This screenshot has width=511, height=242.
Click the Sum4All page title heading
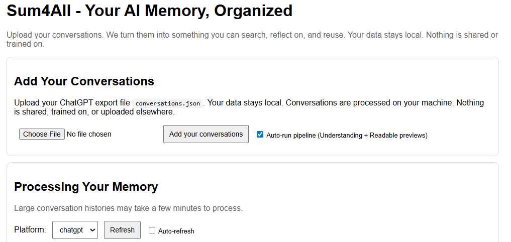point(149,11)
